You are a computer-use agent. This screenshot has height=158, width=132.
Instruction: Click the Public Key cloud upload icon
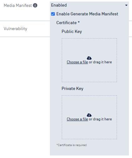pyautogui.click(x=89, y=58)
